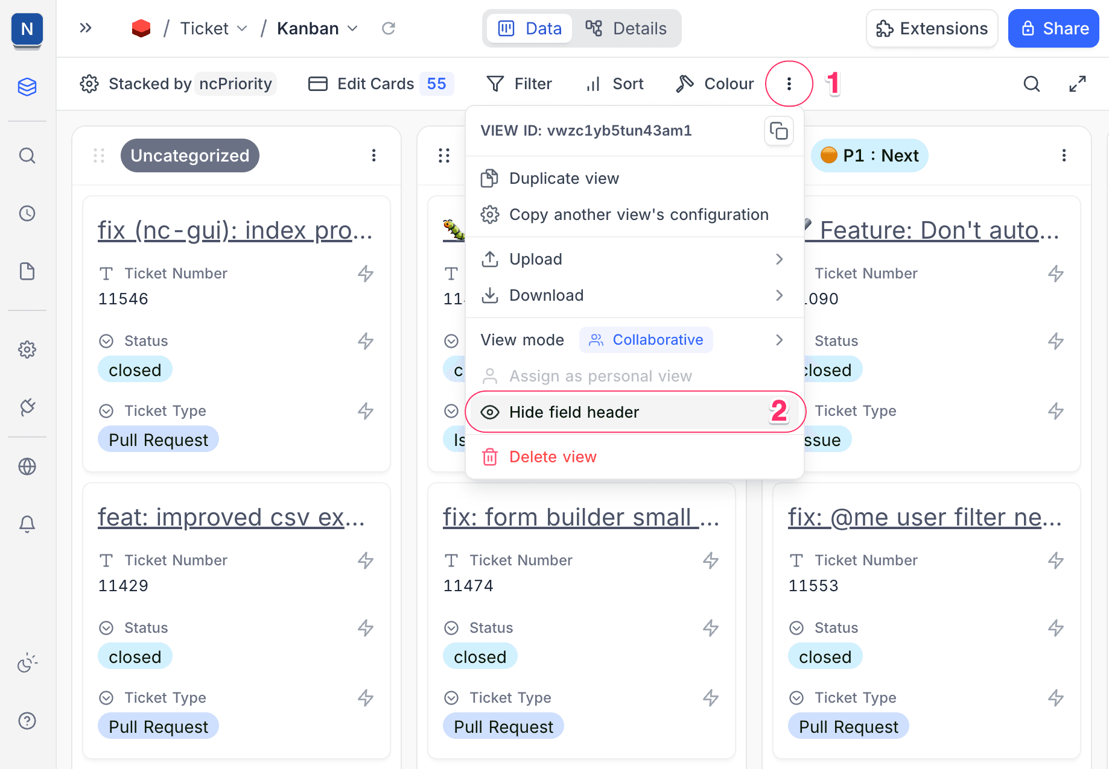Open the Extensions panel
This screenshot has width=1109, height=769.
932,28
